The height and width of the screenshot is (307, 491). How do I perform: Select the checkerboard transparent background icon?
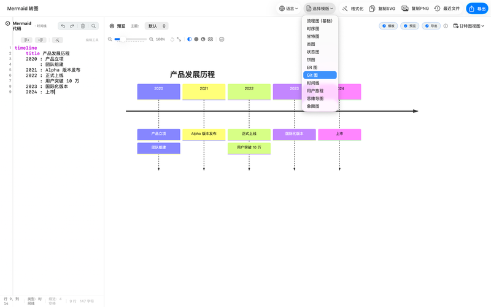point(211,39)
